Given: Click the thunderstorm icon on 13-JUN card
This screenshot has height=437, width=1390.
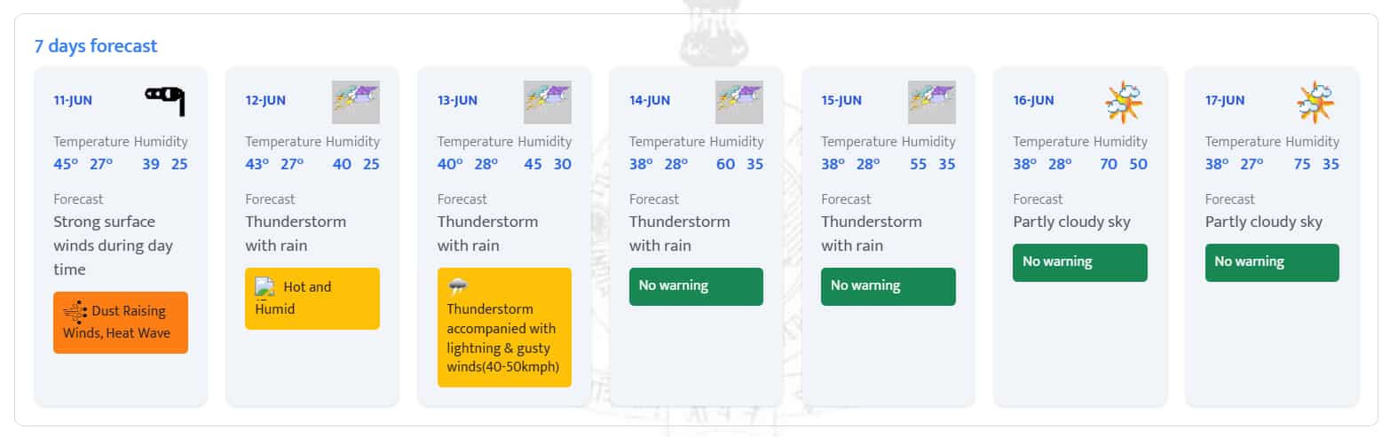Looking at the screenshot, I should [x=548, y=102].
